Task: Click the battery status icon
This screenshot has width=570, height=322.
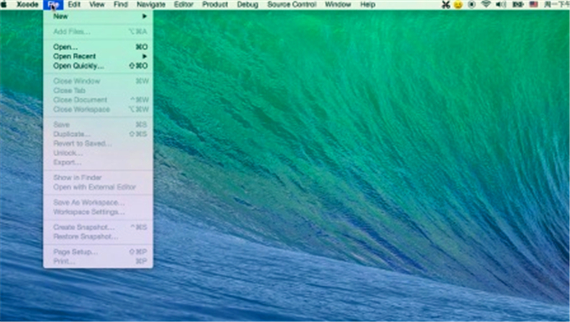Action: click(x=518, y=5)
